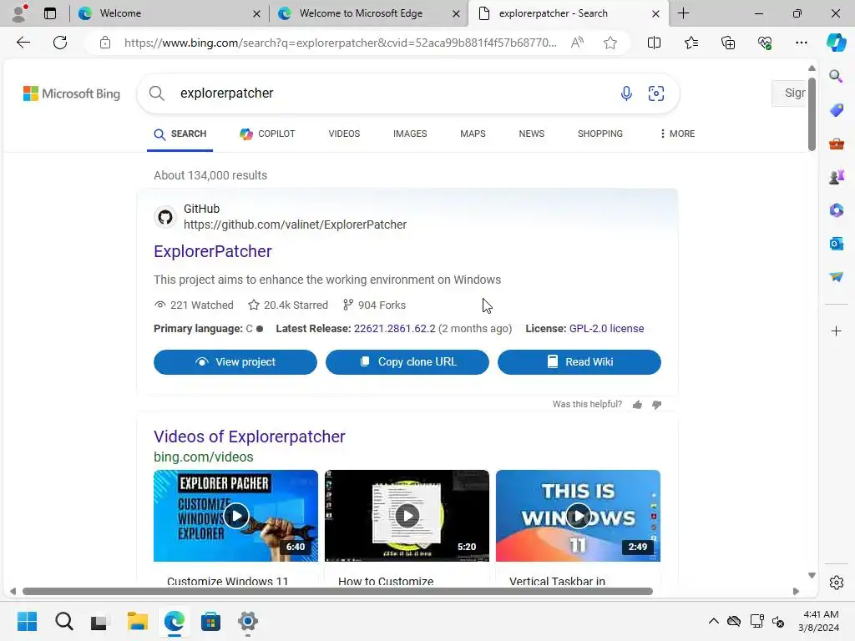Play the Explorer Pacher 6:40 video

pyautogui.click(x=235, y=516)
